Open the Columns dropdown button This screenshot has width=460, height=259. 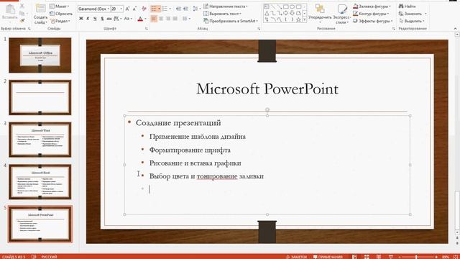tap(186, 19)
